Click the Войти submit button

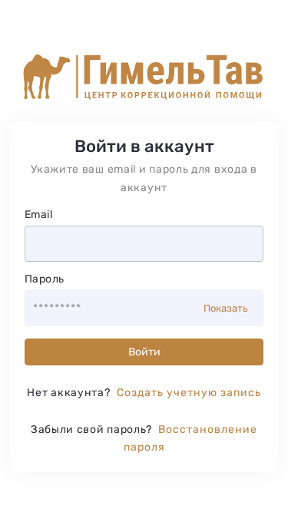pyautogui.click(x=144, y=352)
